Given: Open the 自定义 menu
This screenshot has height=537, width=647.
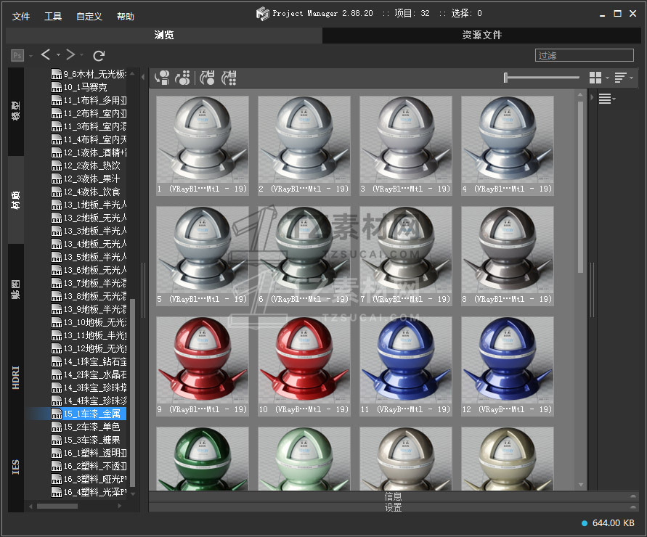Looking at the screenshot, I should click(x=89, y=16).
